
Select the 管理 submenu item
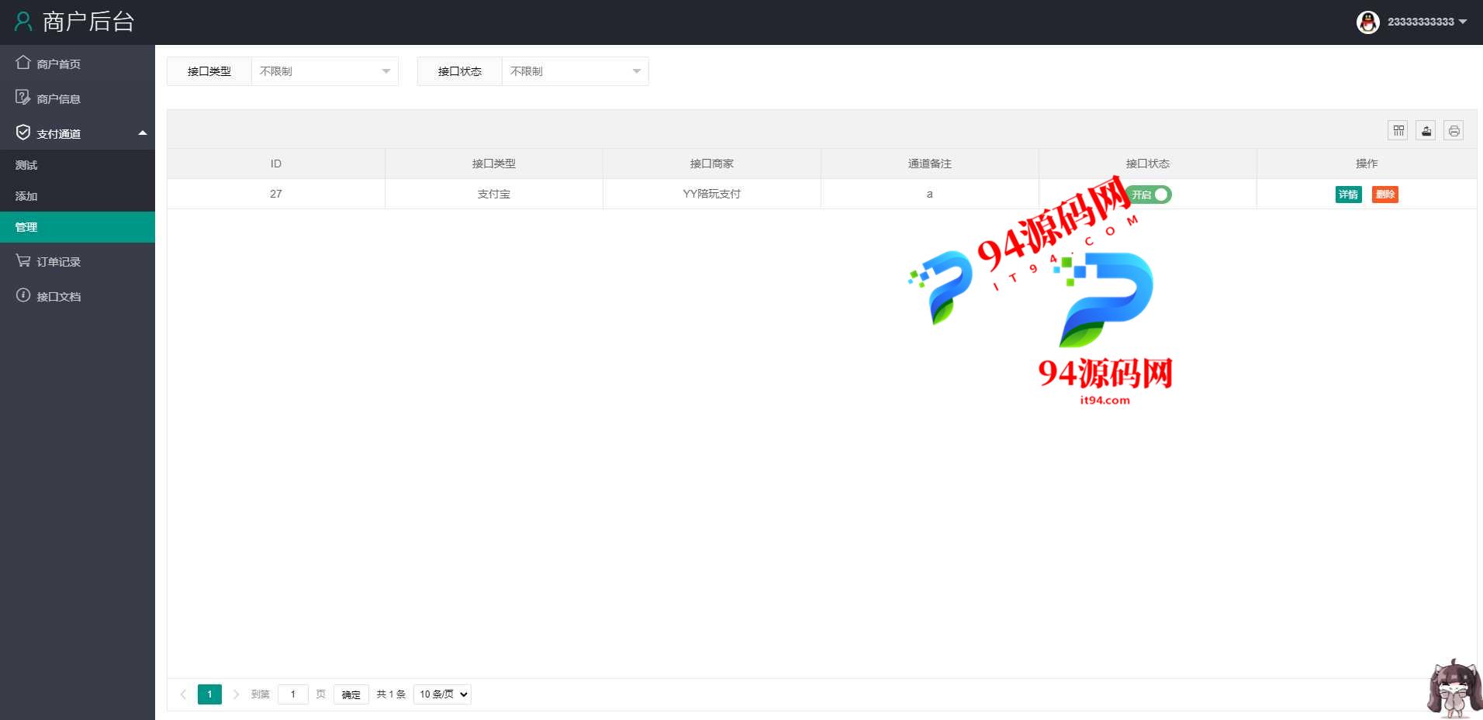(x=78, y=227)
